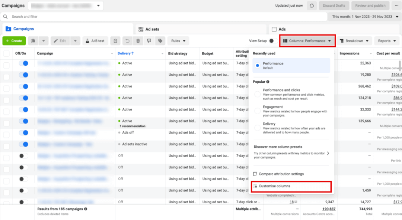
Task: Select the Engagement column preset
Action: pyautogui.click(x=258, y=111)
